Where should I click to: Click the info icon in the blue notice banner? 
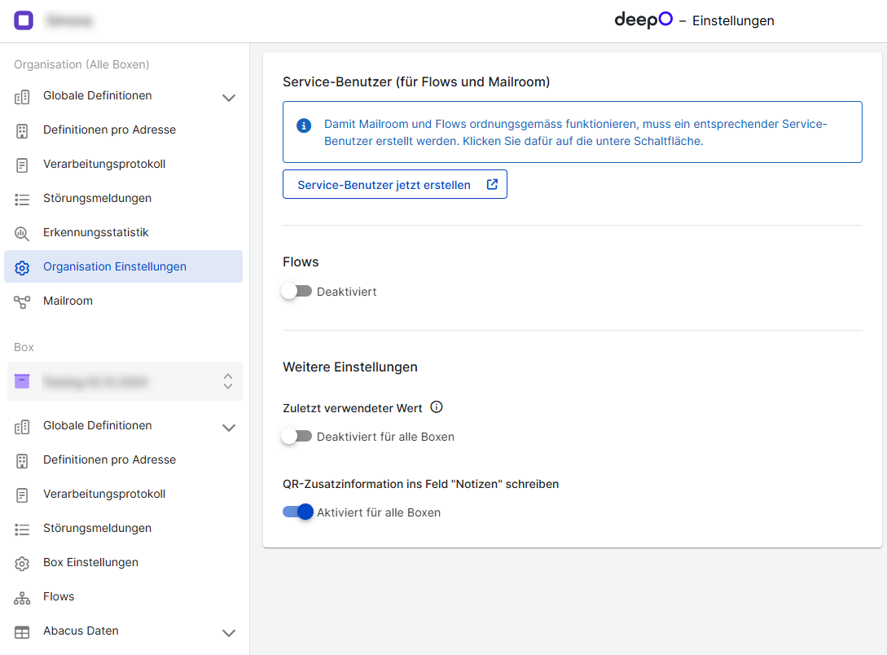pyautogui.click(x=304, y=125)
